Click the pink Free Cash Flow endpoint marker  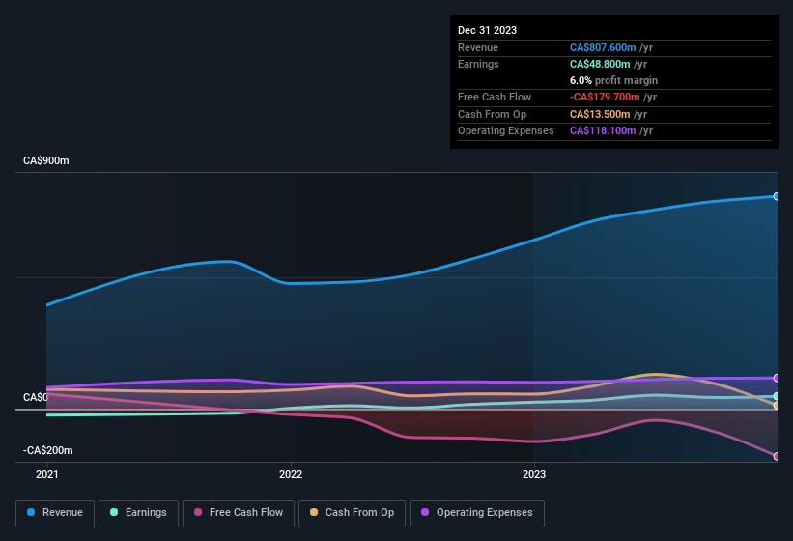(x=776, y=456)
